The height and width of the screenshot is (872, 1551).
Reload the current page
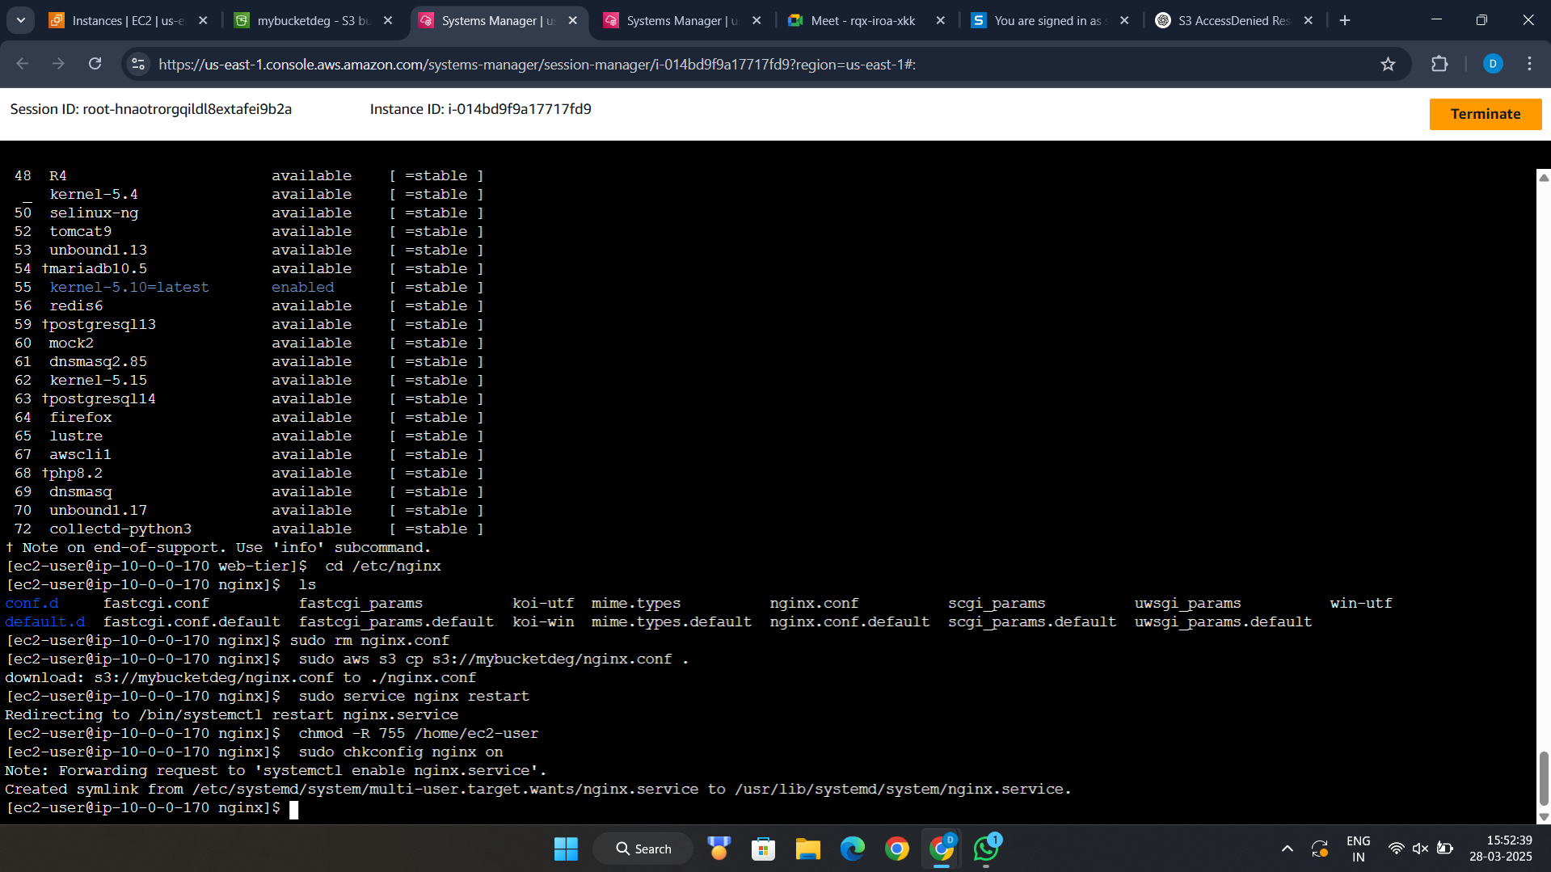pyautogui.click(x=95, y=64)
